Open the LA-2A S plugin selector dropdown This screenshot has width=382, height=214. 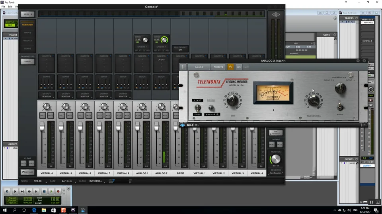click(x=199, y=67)
